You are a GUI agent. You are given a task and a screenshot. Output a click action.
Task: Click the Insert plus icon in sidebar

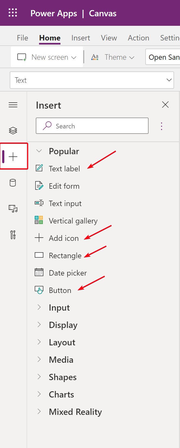click(x=13, y=157)
